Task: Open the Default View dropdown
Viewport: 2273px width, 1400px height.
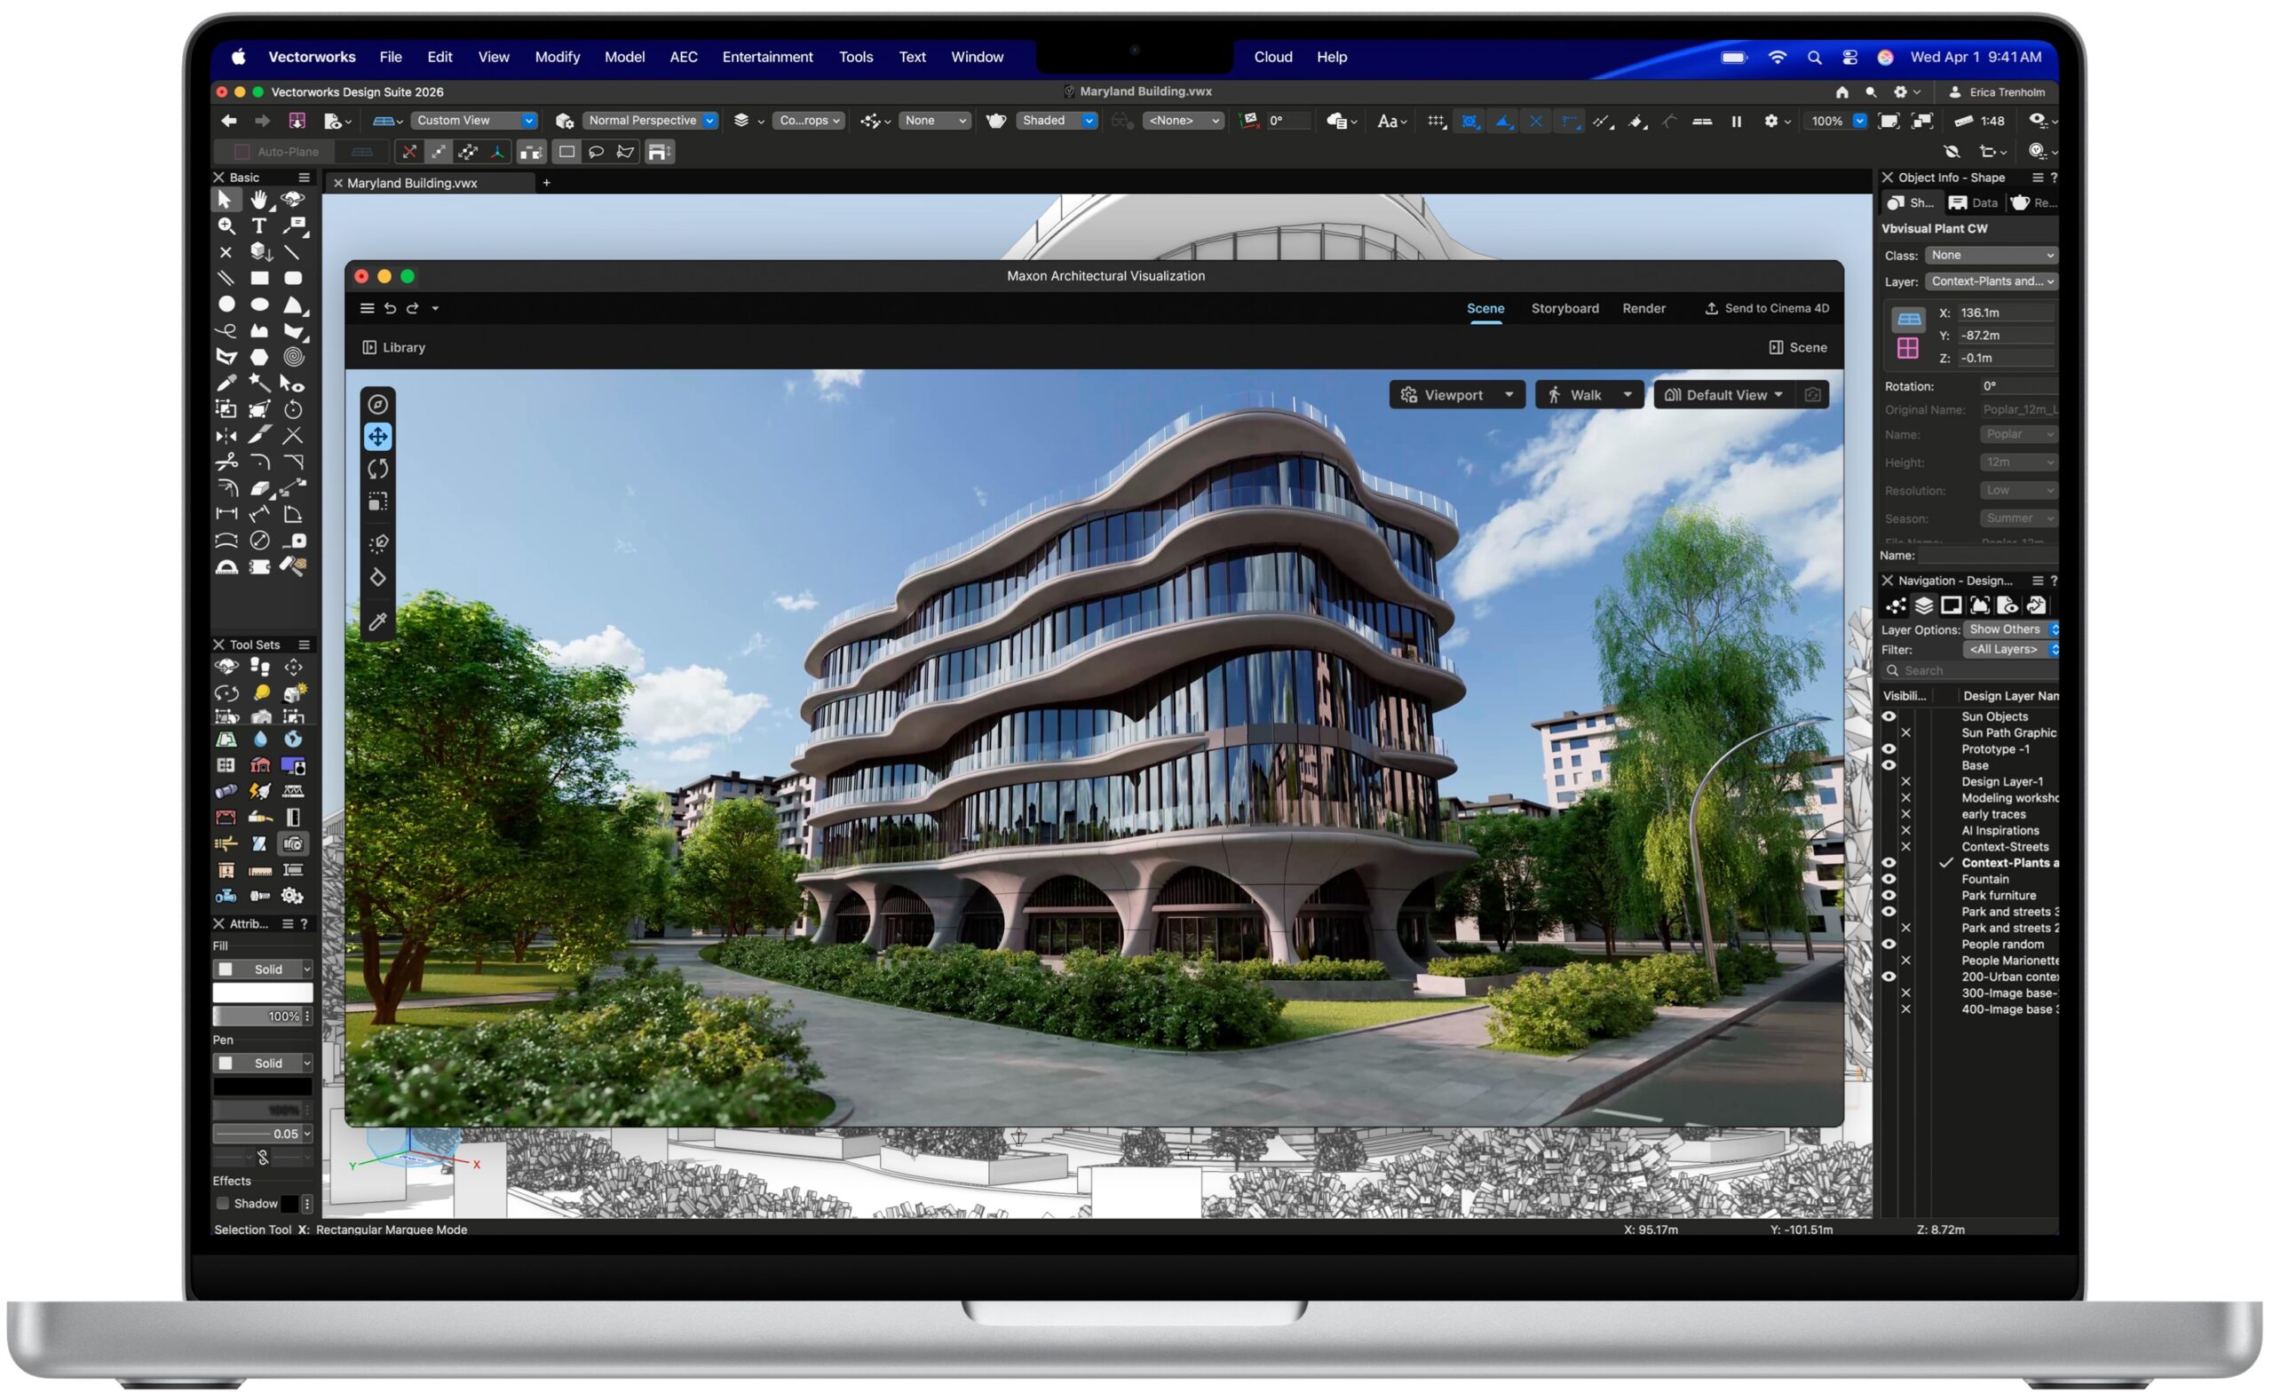Action: click(x=1724, y=393)
